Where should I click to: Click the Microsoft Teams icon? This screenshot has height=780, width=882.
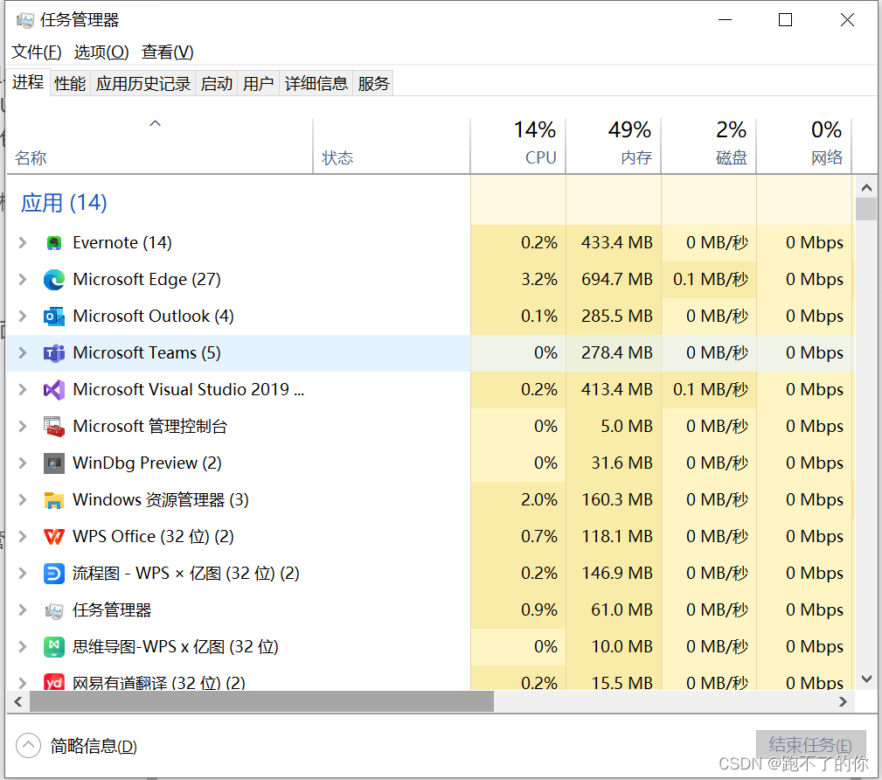point(54,353)
